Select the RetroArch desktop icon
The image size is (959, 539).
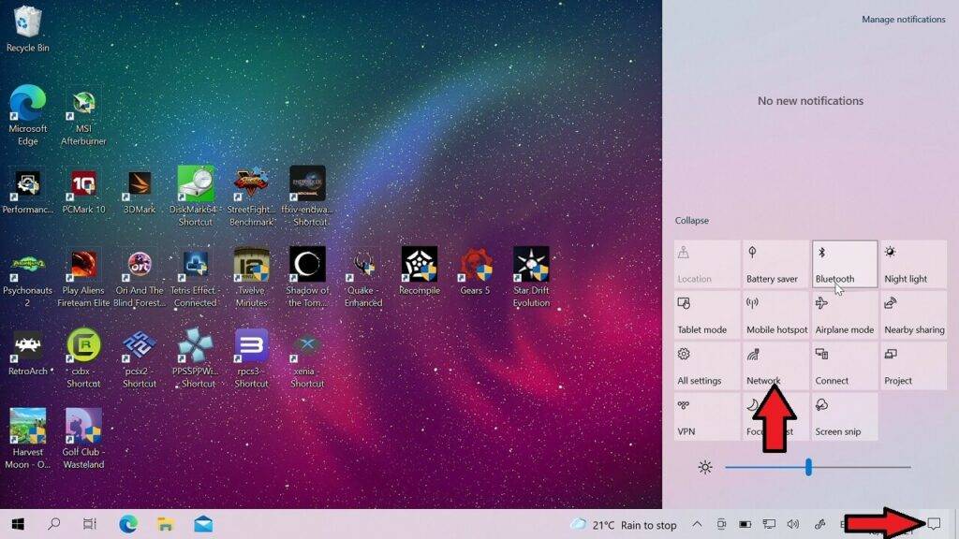click(x=27, y=353)
